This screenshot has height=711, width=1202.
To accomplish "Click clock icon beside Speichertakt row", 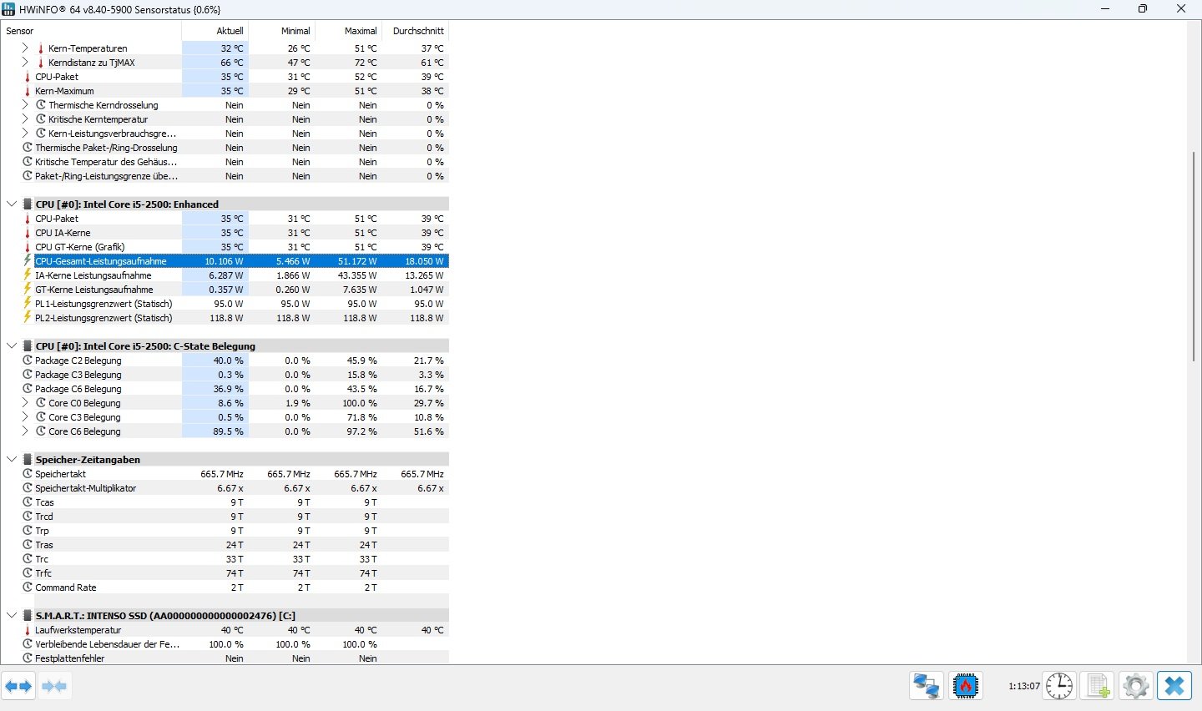I will click(x=28, y=474).
